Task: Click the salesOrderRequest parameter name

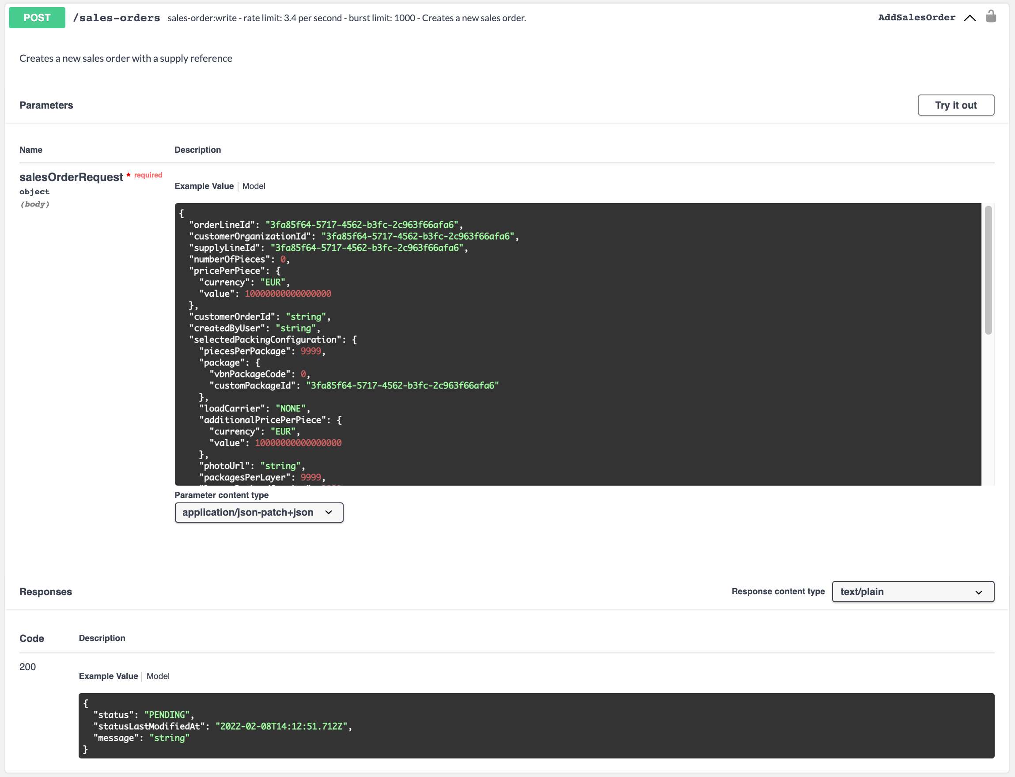Action: click(71, 177)
